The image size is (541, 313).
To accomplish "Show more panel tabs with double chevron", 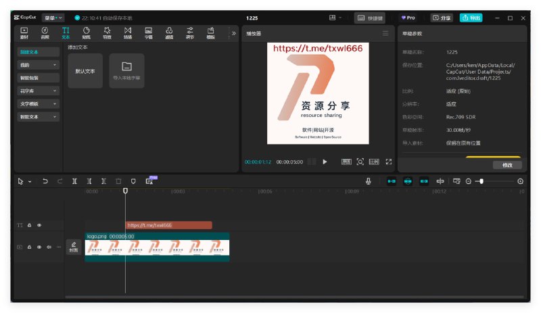I will pos(233,33).
